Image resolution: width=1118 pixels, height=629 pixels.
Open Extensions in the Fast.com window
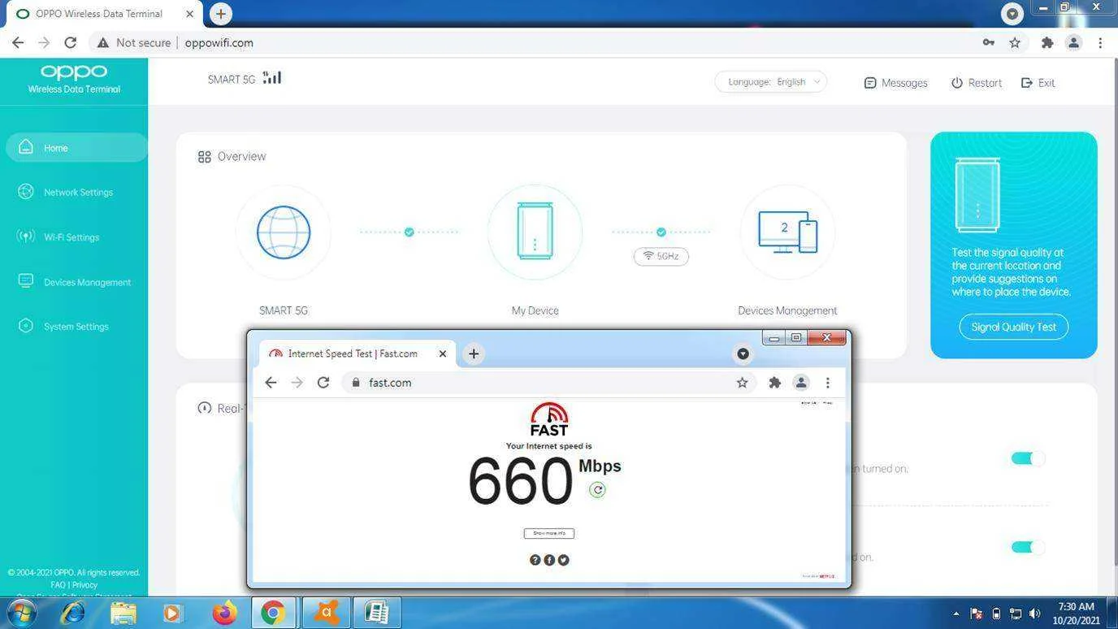coord(774,383)
